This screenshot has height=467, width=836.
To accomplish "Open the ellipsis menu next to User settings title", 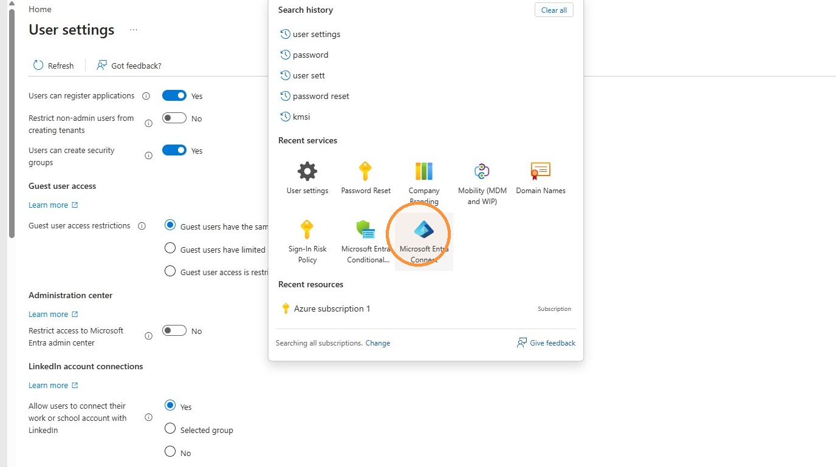I will click(134, 30).
